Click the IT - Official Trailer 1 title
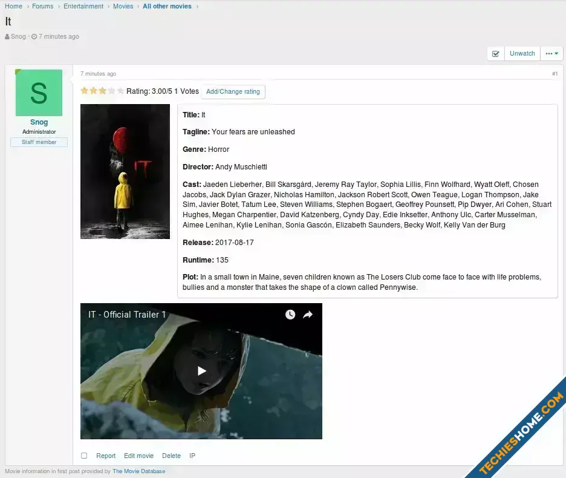 pyautogui.click(x=127, y=315)
